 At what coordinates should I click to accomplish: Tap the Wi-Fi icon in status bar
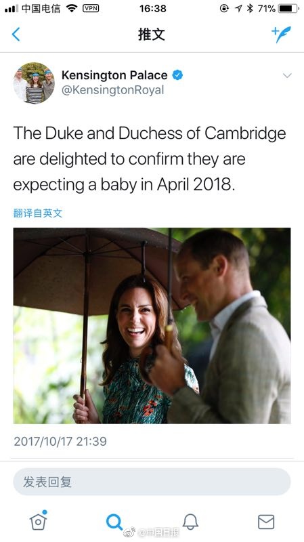pyautogui.click(x=72, y=8)
